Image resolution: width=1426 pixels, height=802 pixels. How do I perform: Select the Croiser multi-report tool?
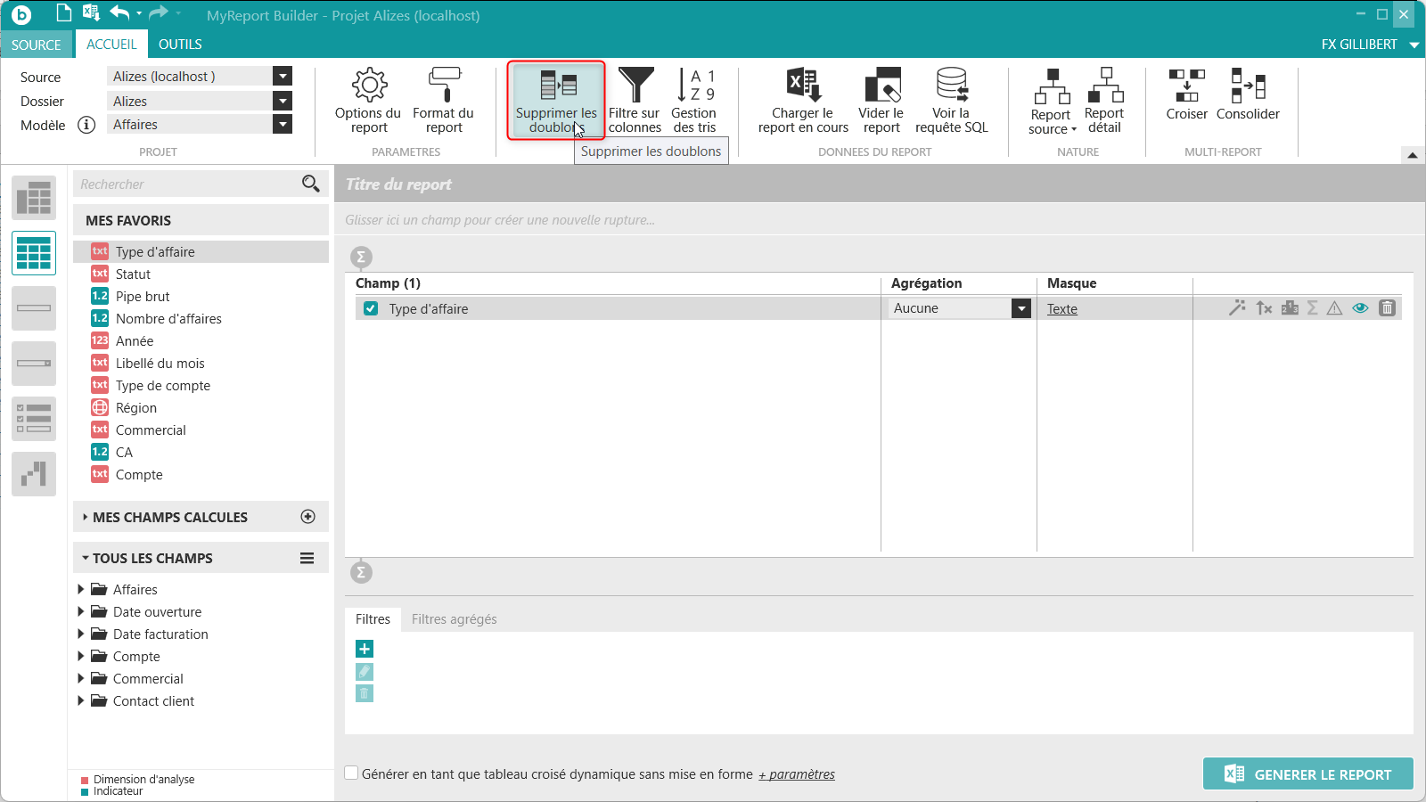[x=1186, y=94]
